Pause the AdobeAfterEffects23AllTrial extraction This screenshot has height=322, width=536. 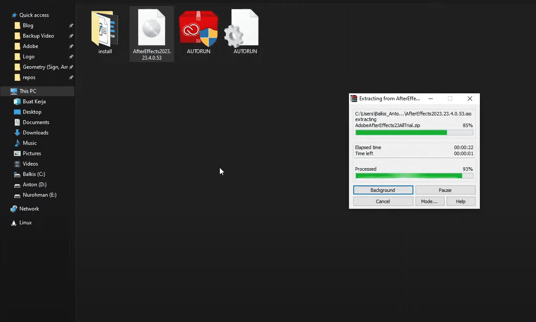[445, 190]
